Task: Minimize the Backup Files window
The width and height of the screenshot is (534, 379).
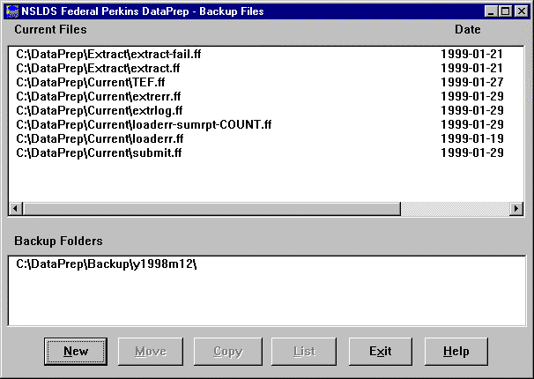Action: 491,11
